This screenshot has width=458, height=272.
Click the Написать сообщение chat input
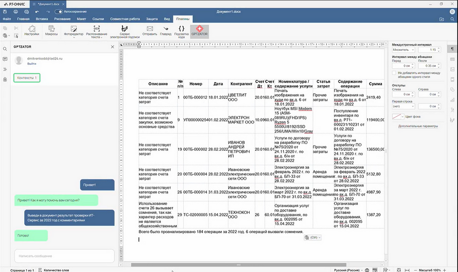(64, 256)
